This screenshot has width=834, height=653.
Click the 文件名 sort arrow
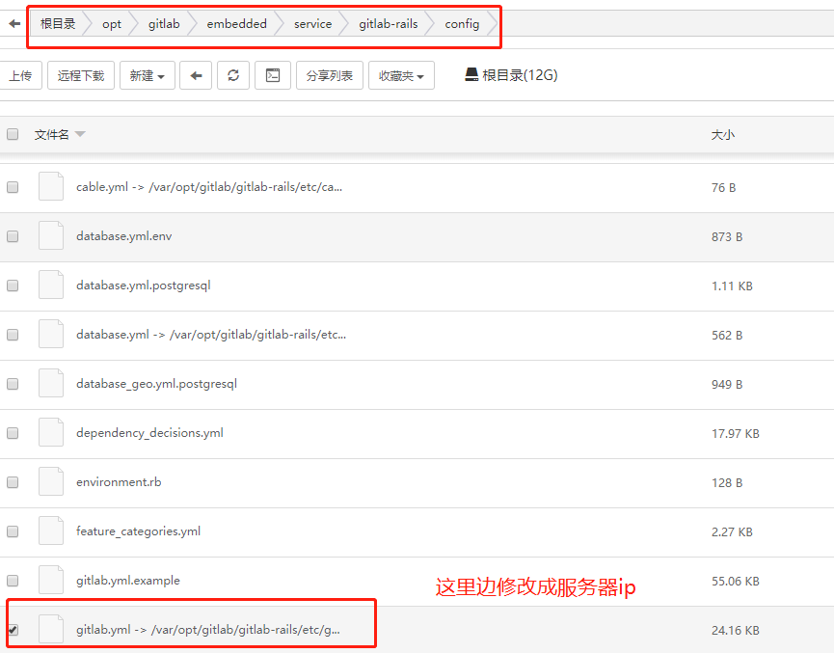coord(80,134)
